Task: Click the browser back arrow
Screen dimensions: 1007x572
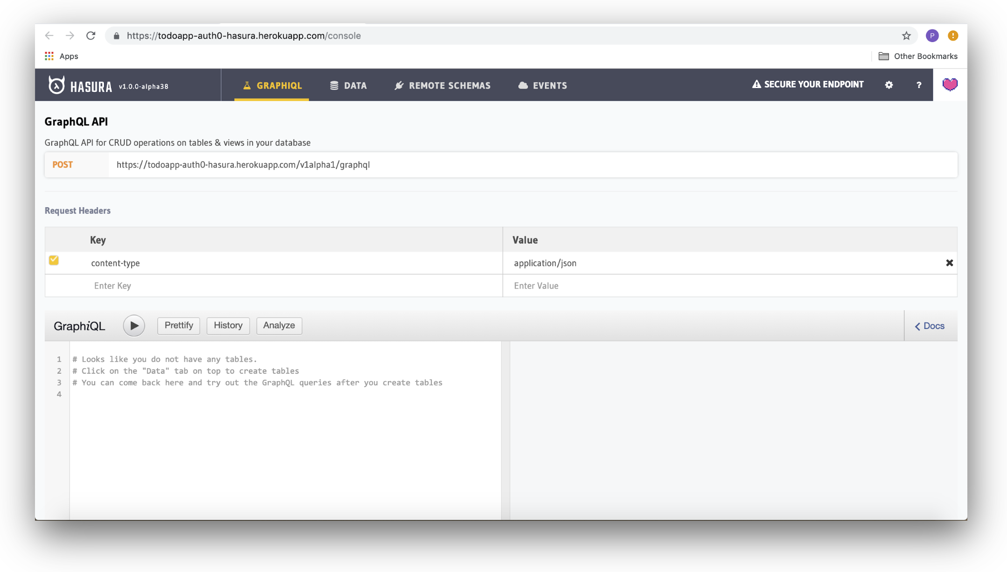Action: (49, 35)
